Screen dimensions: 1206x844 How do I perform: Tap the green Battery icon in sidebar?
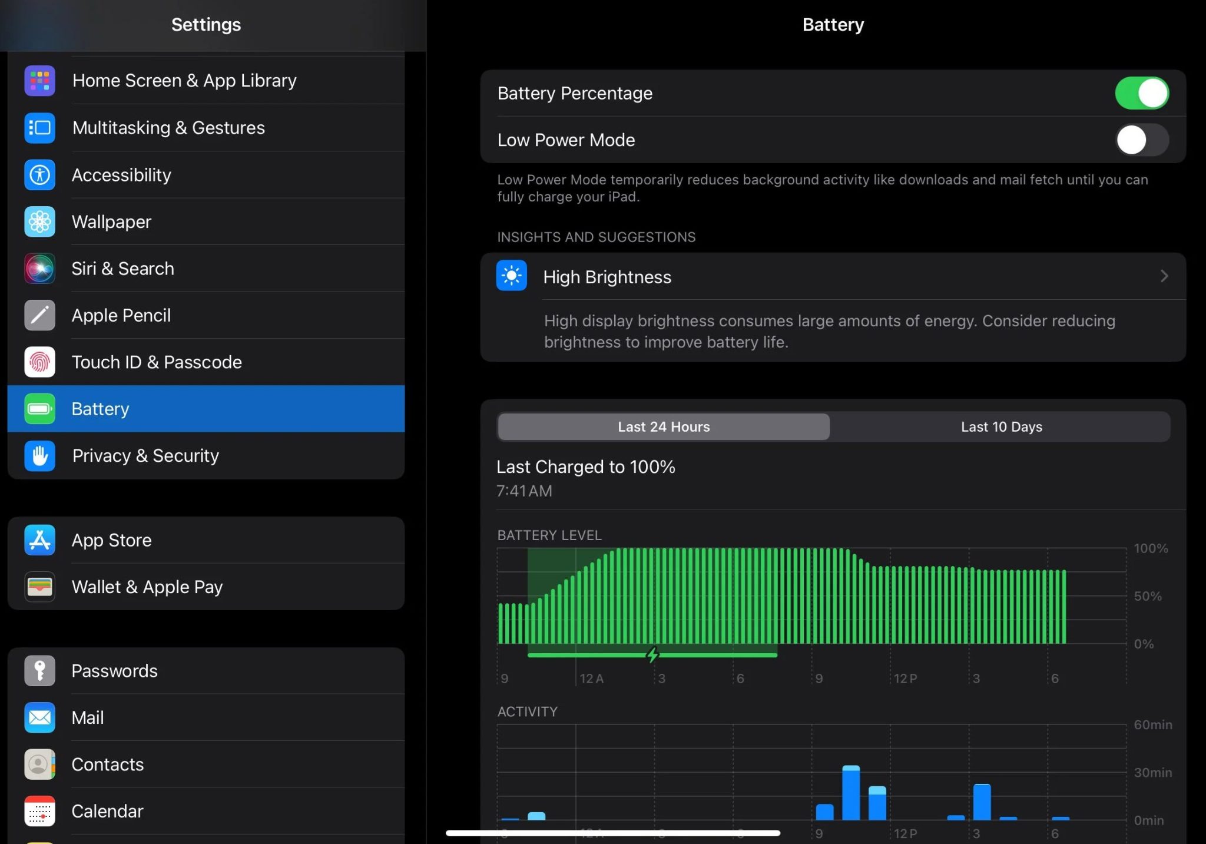click(39, 409)
